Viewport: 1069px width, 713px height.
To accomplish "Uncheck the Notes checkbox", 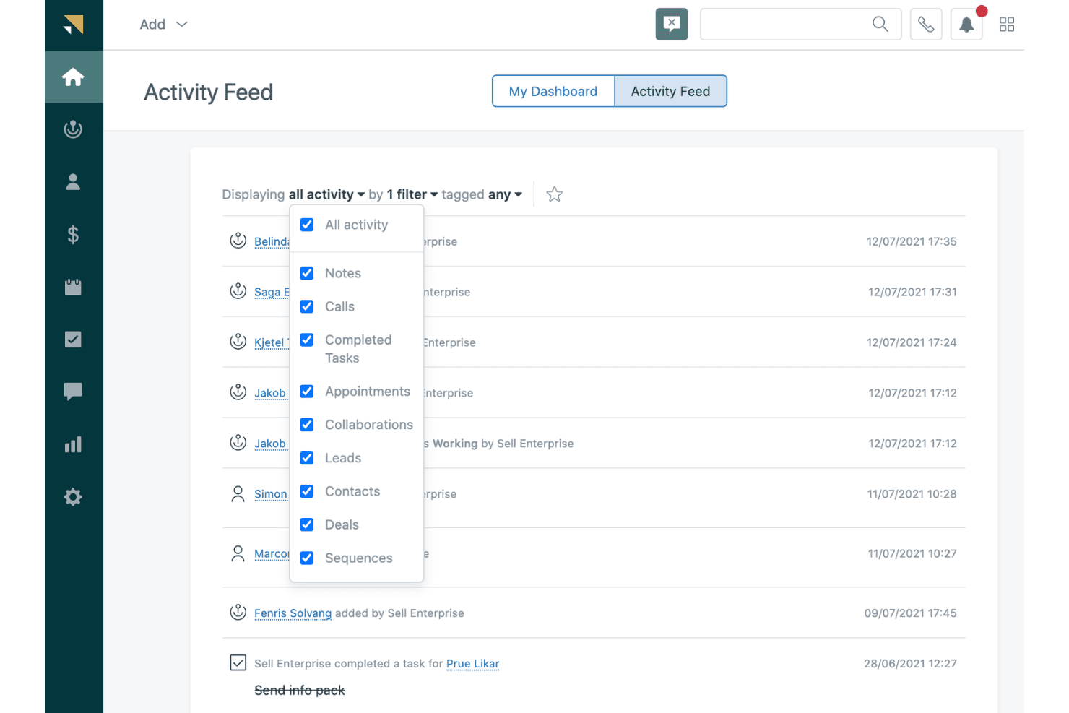I will point(307,273).
